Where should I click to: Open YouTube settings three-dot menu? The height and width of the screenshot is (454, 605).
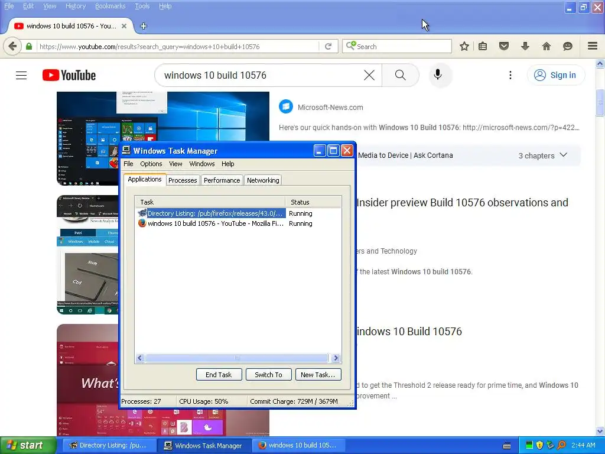click(x=510, y=75)
